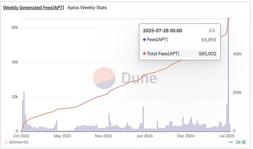Click the Jul 2025 axis label
The image size is (253, 149).
[227, 136]
